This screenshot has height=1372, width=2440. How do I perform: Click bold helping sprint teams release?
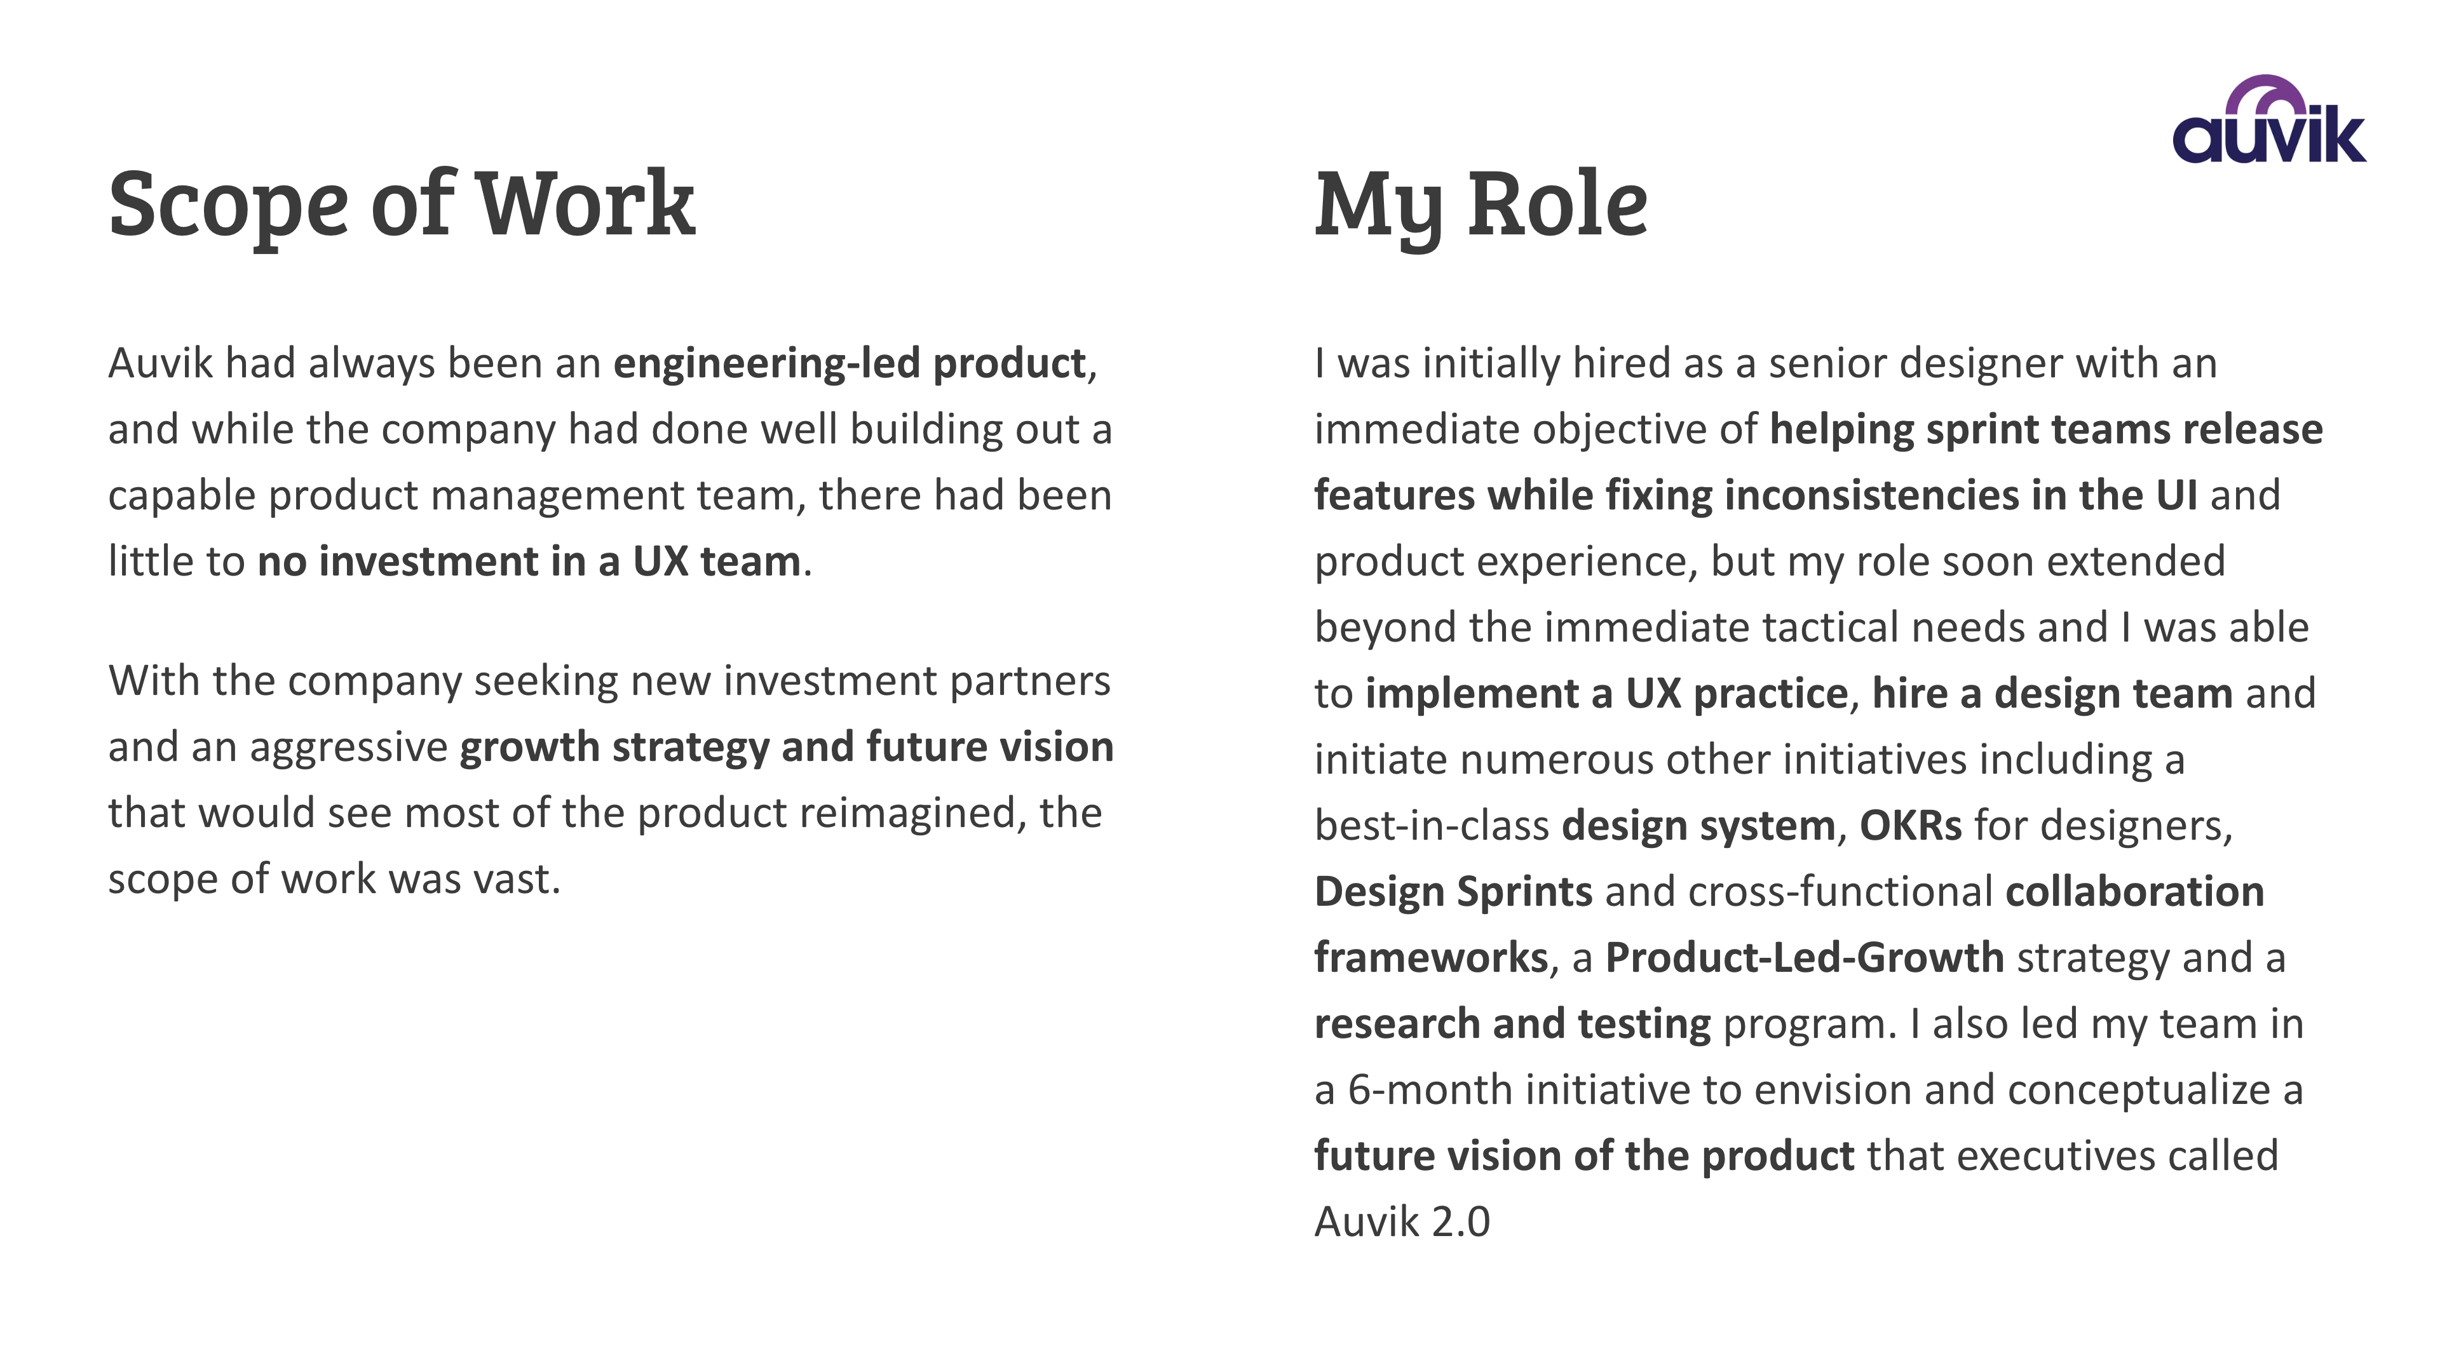coord(2046,430)
